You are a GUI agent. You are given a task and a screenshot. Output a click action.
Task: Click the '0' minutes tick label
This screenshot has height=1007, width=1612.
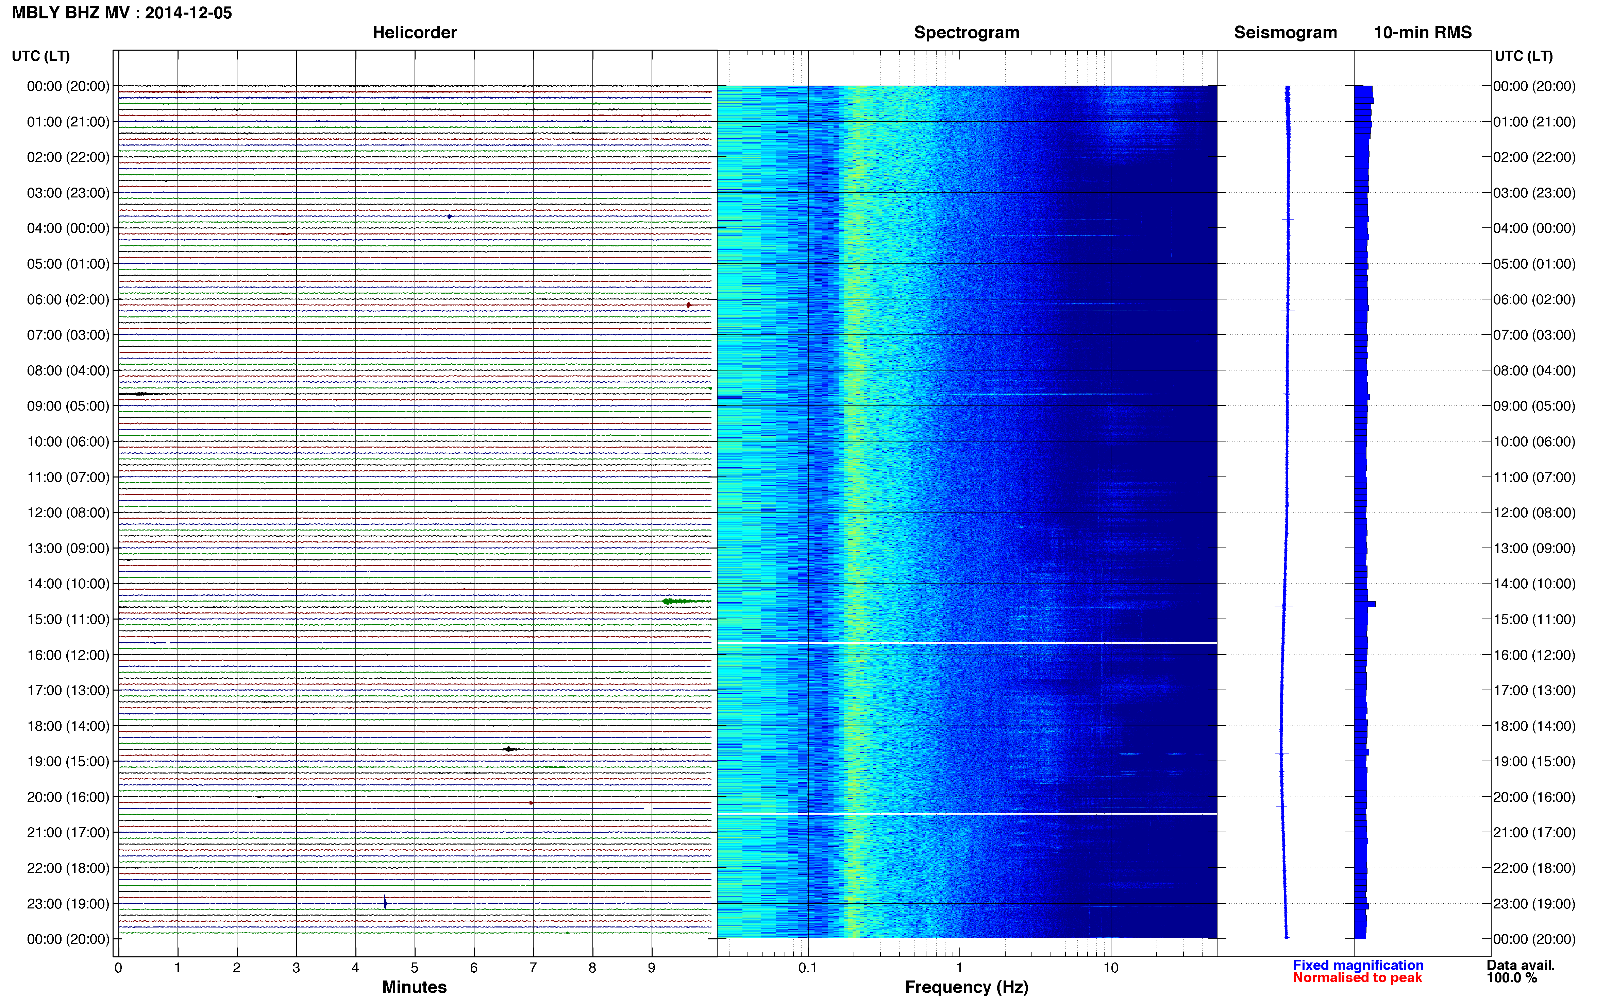click(118, 968)
